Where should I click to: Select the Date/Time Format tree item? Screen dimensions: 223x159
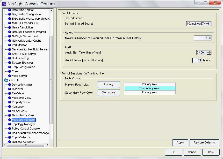click(x=23, y=10)
